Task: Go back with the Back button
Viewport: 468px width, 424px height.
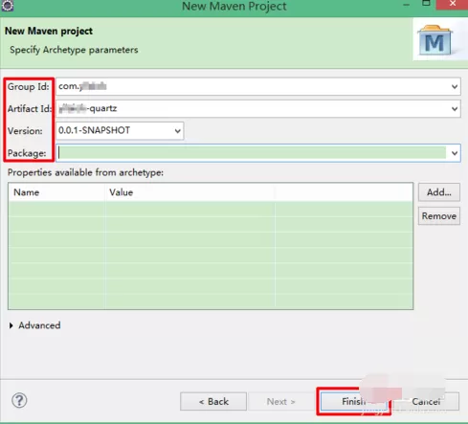Action: [x=213, y=401]
